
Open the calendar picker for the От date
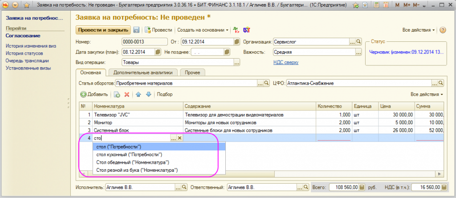pyautogui.click(x=237, y=42)
